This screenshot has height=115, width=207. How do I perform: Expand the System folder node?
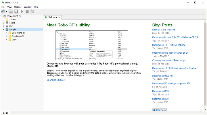tap(4, 20)
